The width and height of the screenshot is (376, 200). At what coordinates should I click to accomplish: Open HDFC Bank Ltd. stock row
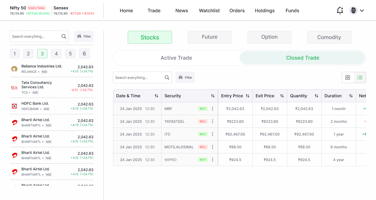52,106
